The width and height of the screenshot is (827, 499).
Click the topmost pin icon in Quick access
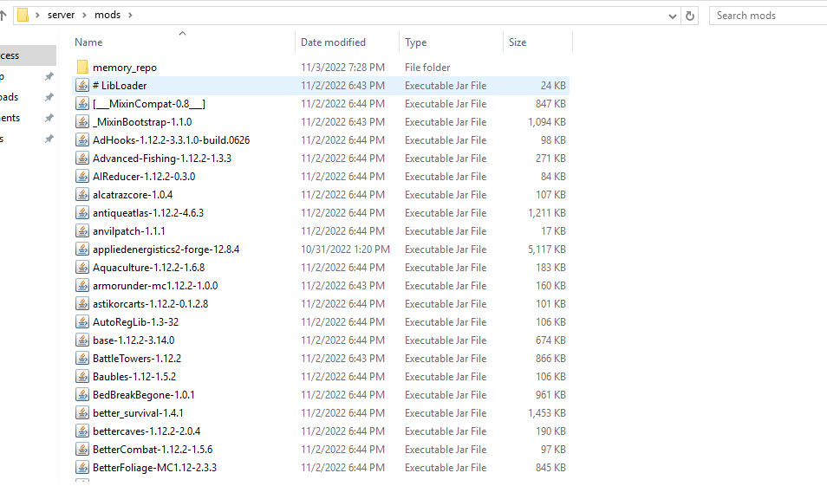tap(49, 76)
